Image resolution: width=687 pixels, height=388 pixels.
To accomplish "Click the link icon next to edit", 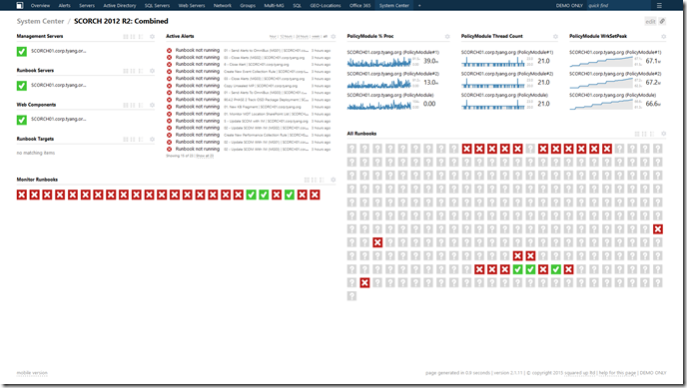I will [x=662, y=21].
